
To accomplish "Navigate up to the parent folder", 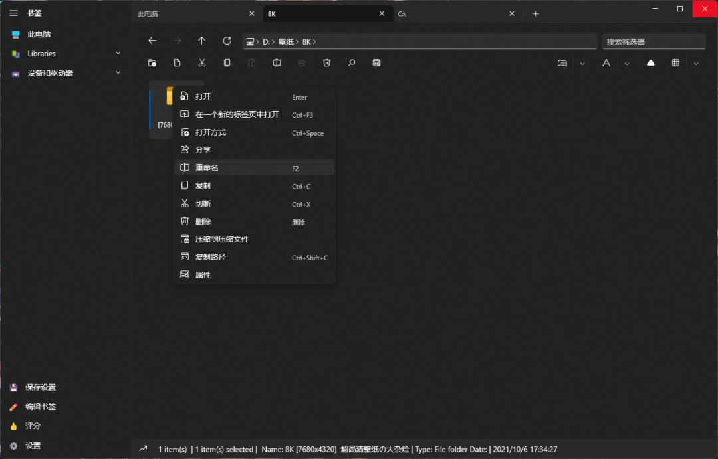I will coord(201,41).
